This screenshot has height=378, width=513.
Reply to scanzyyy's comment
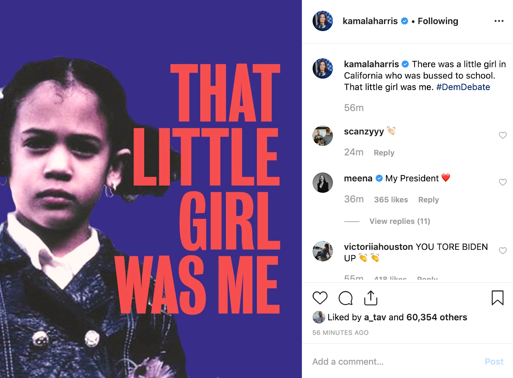(x=384, y=153)
